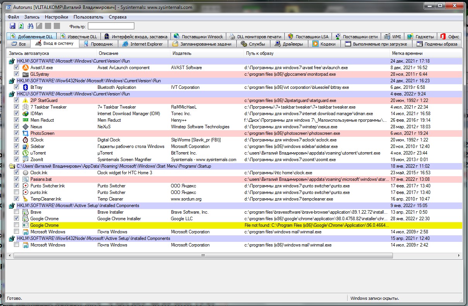Click the Pasians.bat entry icon
The height and width of the screenshot is (306, 468).
[x=26, y=179]
